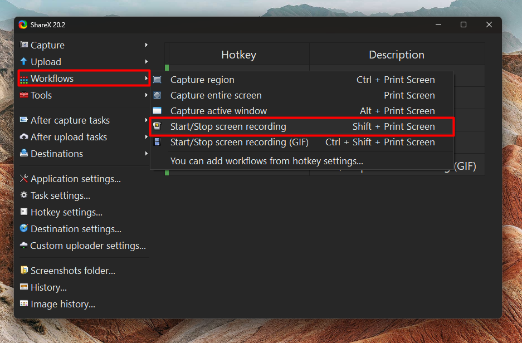Click the blue Upload arrow icon
Screen dimensions: 522x343
click(x=23, y=61)
